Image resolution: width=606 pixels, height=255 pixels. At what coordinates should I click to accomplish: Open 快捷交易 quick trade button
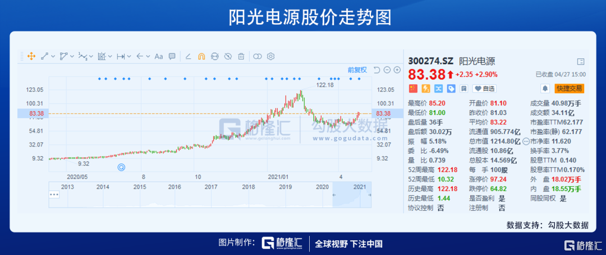(570, 89)
